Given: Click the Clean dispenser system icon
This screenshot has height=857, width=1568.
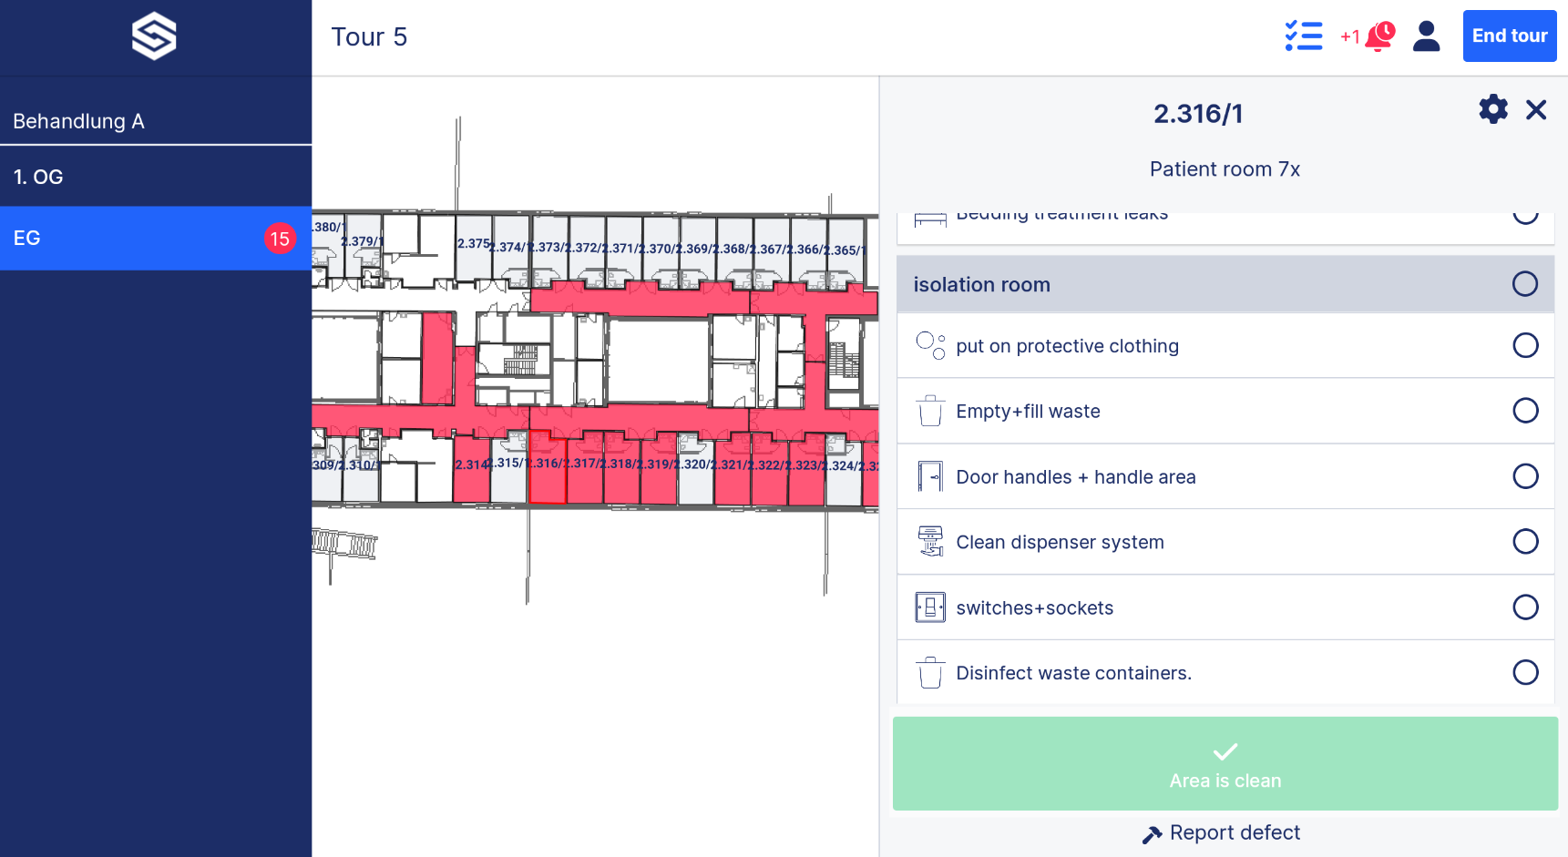Looking at the screenshot, I should point(930,542).
